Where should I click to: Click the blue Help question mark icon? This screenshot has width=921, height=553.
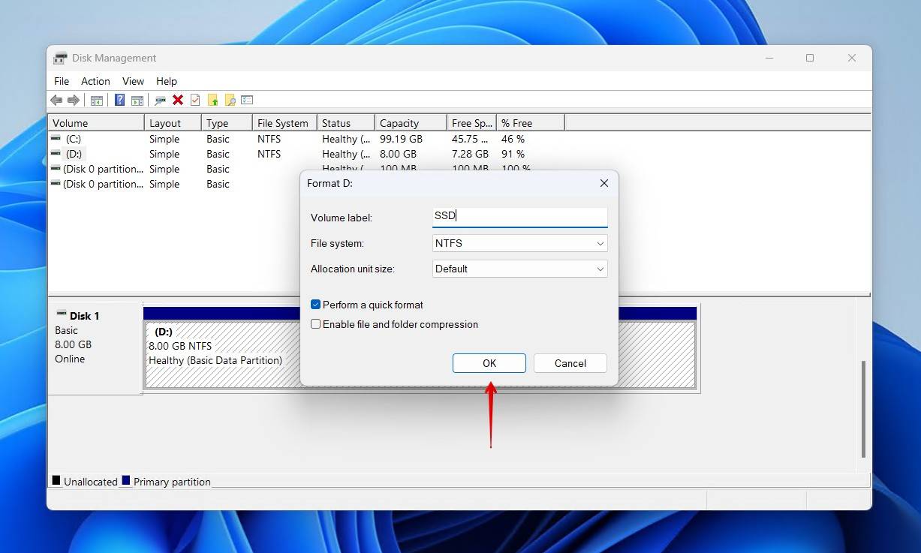tap(119, 100)
